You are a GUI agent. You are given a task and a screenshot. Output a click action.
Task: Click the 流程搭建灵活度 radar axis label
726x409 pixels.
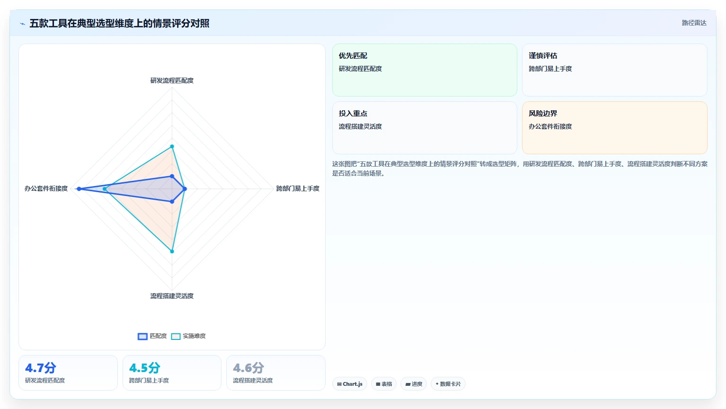pyautogui.click(x=172, y=296)
